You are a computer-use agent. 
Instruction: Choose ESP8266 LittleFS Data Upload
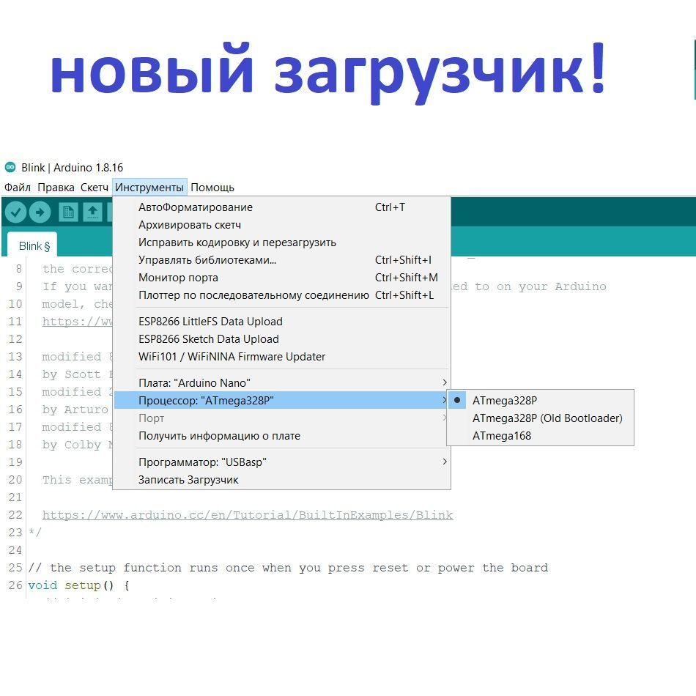tap(282, 322)
